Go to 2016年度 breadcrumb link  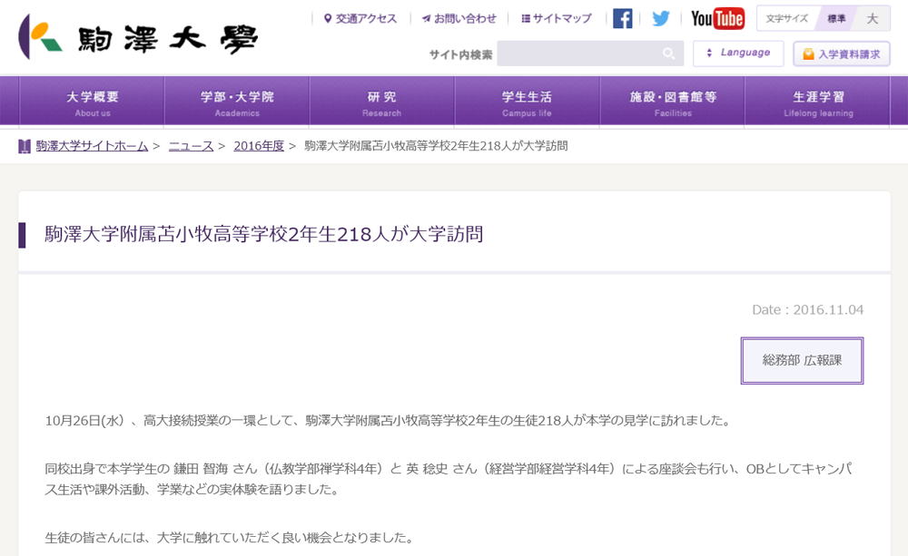click(259, 146)
